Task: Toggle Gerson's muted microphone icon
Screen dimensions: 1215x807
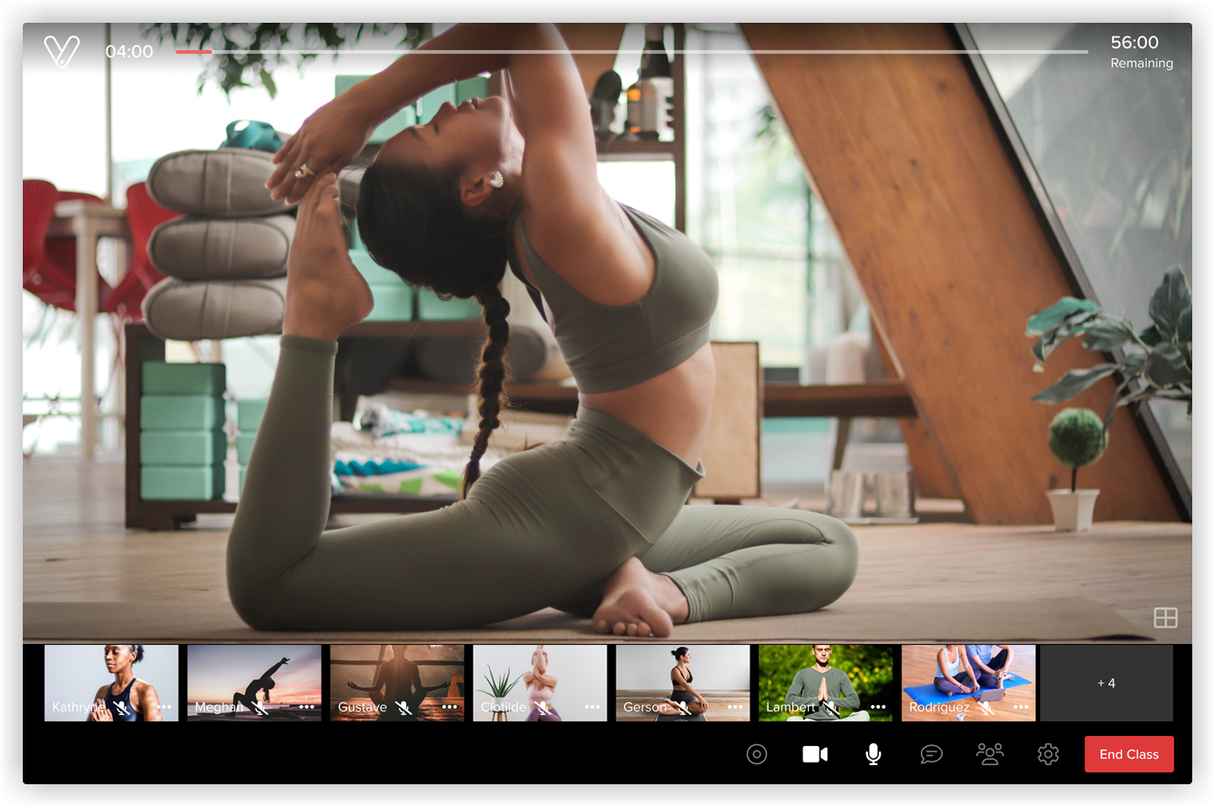Action: (x=684, y=708)
